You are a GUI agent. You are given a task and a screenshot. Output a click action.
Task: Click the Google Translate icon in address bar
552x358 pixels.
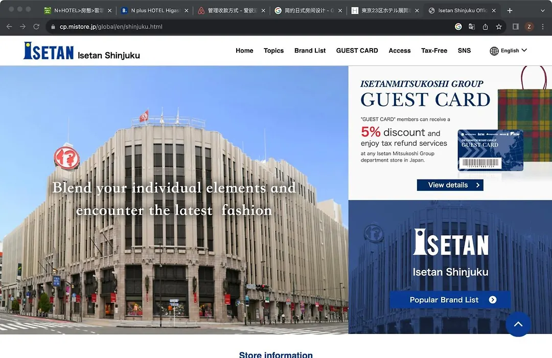coord(472,27)
